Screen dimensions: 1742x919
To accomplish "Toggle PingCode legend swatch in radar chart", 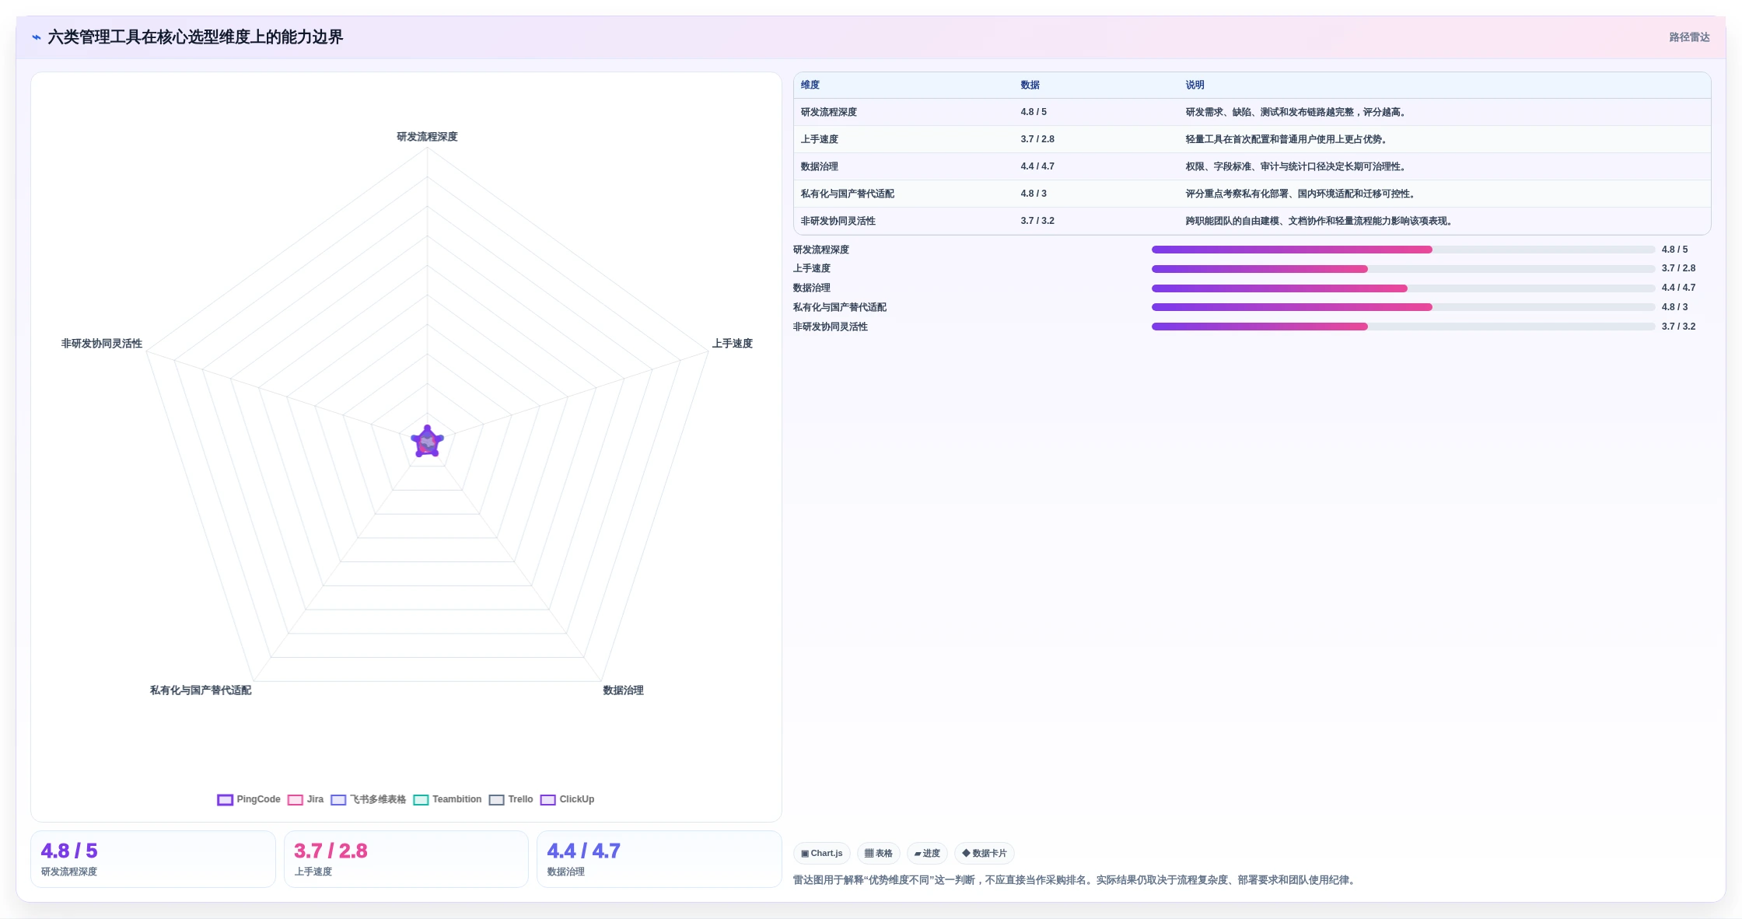I will (225, 799).
